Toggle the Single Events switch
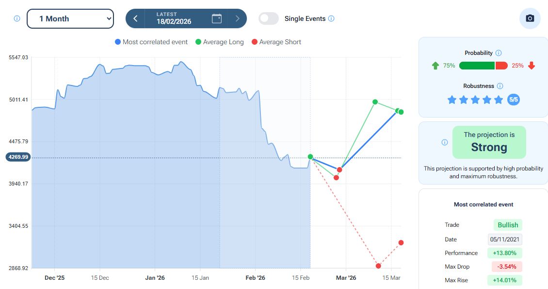 [x=268, y=18]
